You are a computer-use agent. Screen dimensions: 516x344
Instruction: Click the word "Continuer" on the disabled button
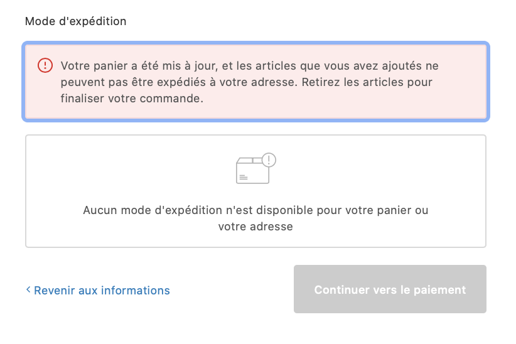coord(343,290)
